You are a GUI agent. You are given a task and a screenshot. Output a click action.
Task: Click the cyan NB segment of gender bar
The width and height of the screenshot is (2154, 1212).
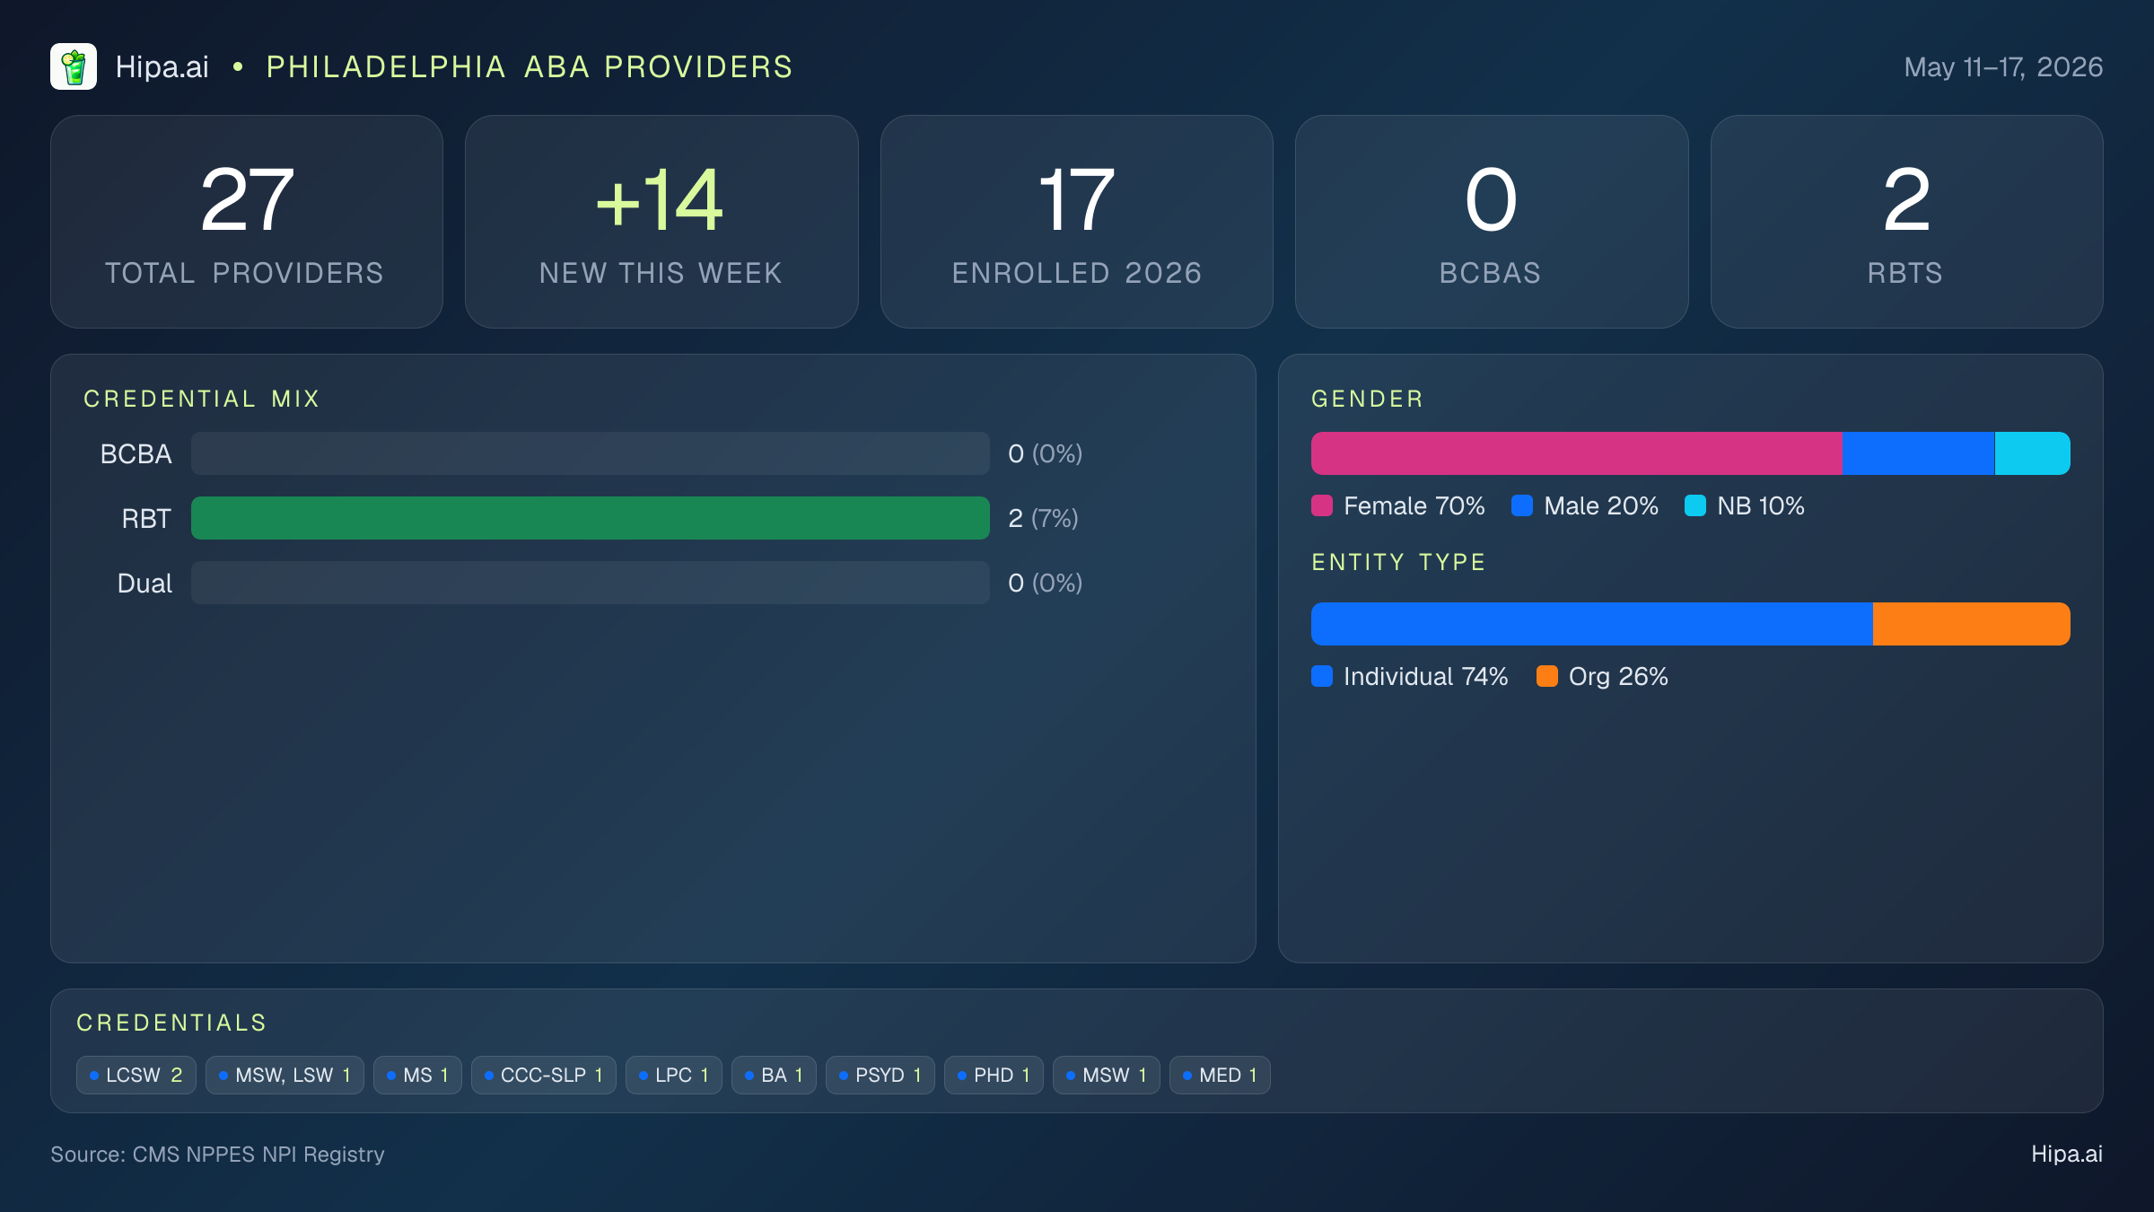(x=2032, y=453)
